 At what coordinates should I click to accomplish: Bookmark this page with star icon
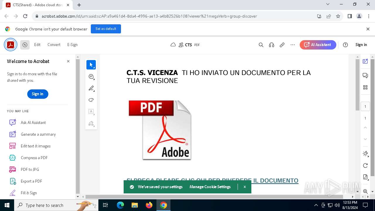[x=338, y=16]
